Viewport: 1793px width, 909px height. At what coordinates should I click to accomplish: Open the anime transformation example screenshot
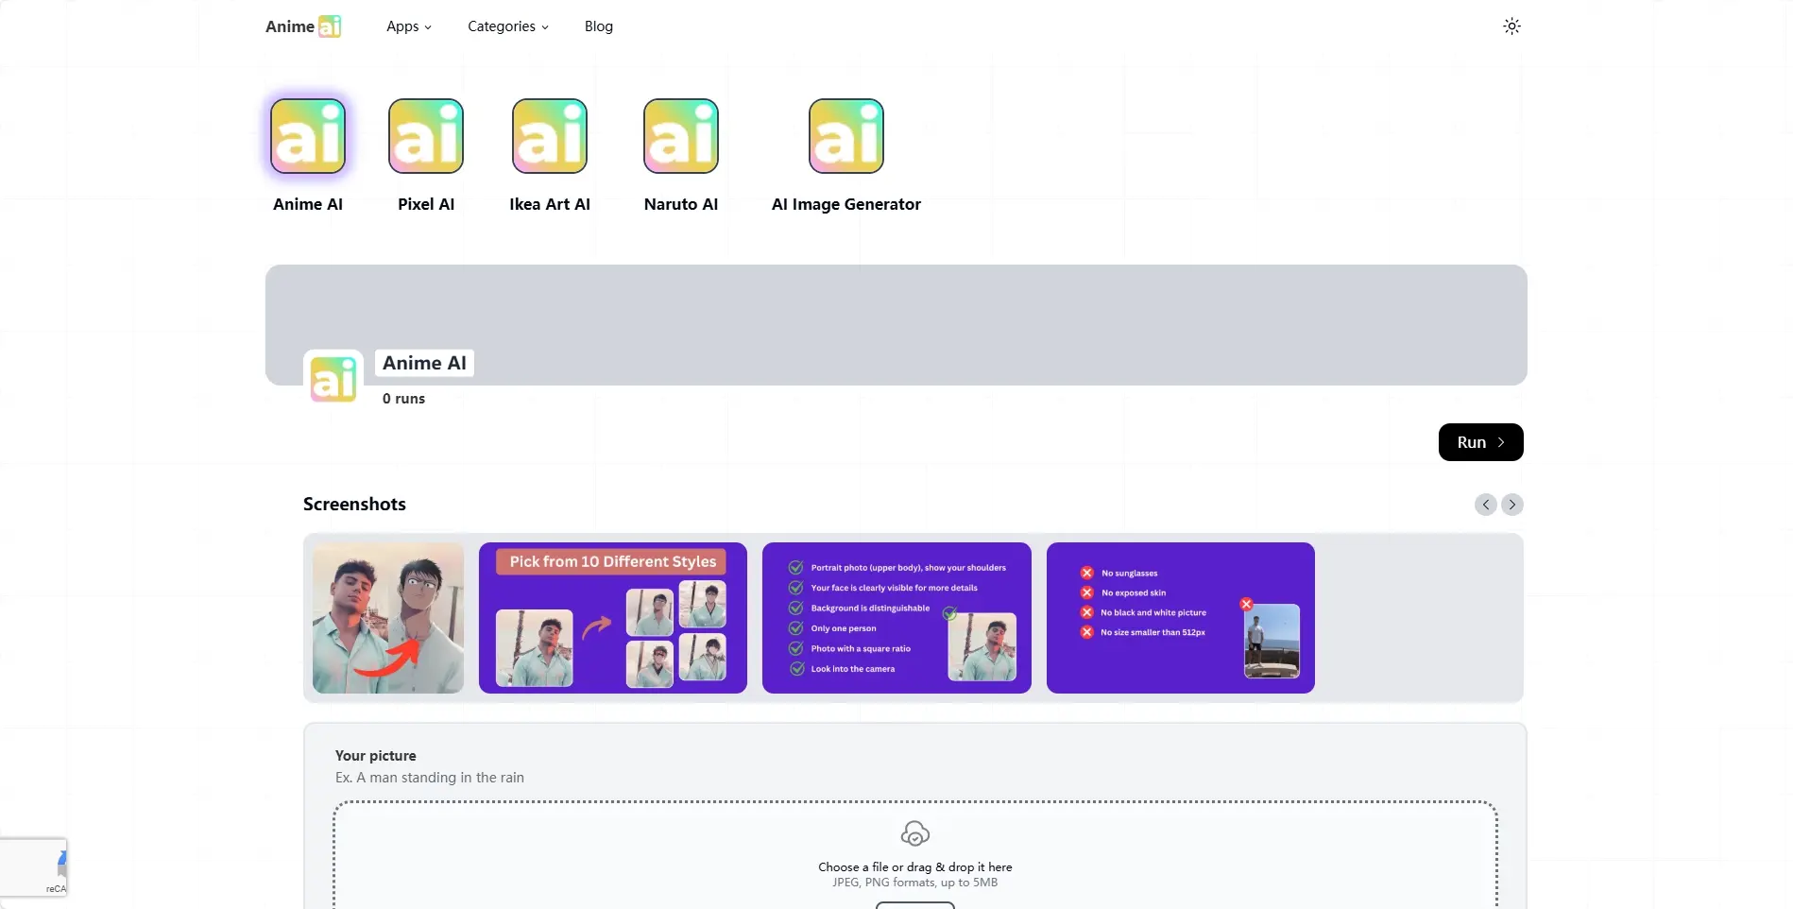(x=388, y=618)
